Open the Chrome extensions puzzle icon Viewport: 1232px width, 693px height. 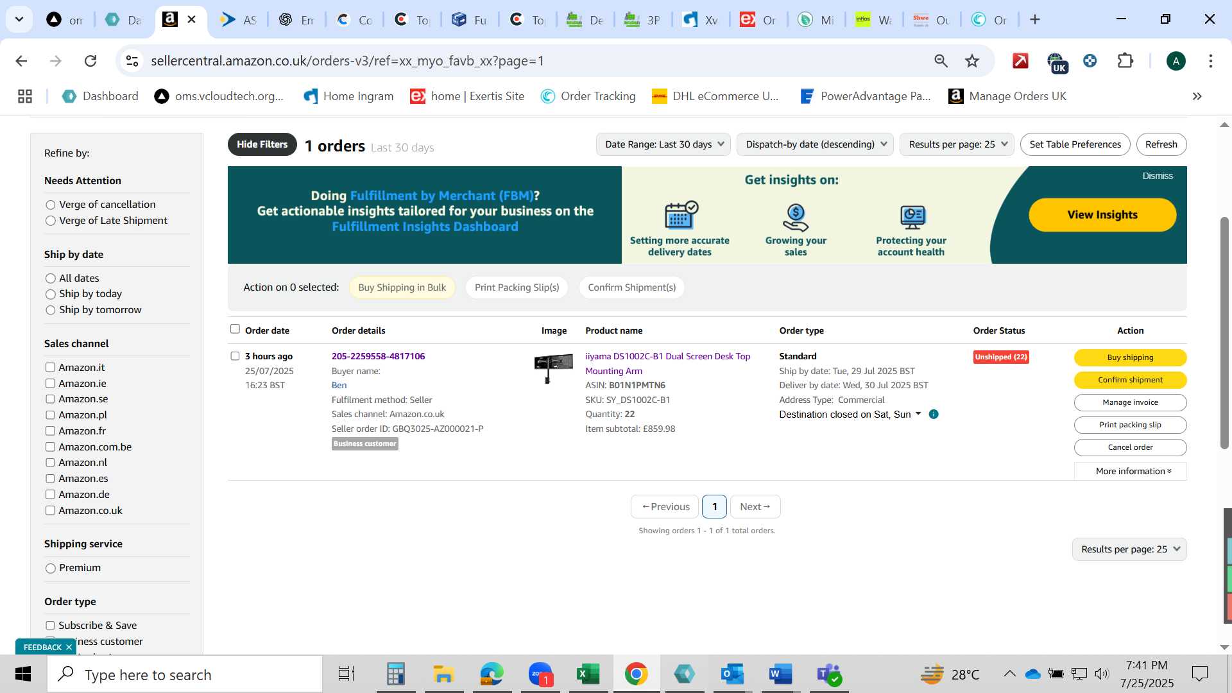[x=1125, y=61]
